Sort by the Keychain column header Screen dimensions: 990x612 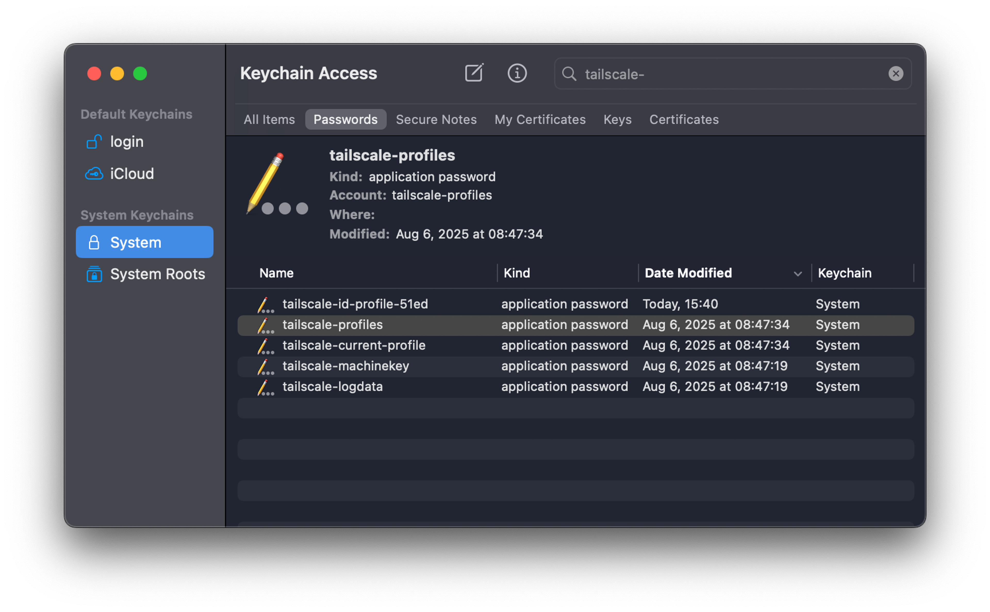click(845, 273)
